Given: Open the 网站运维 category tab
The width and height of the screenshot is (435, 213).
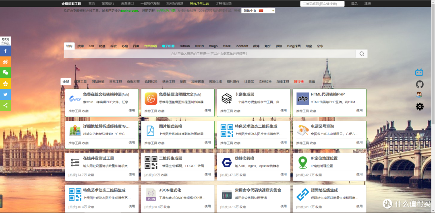Looking at the screenshot, I should pyautogui.click(x=98, y=82).
